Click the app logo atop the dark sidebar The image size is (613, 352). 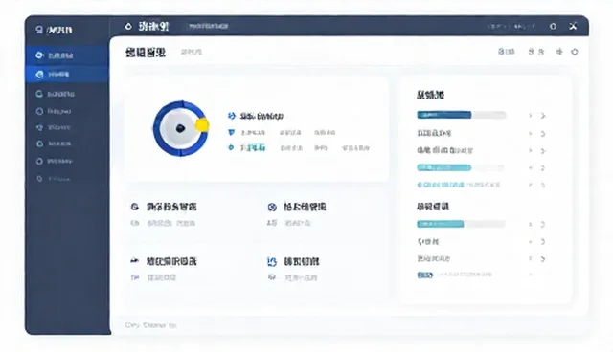tap(54, 30)
